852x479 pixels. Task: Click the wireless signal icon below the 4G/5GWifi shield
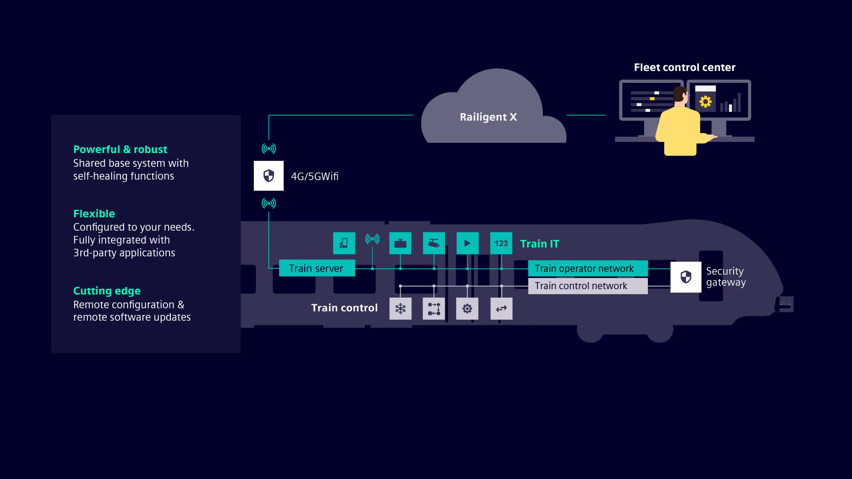click(x=268, y=203)
